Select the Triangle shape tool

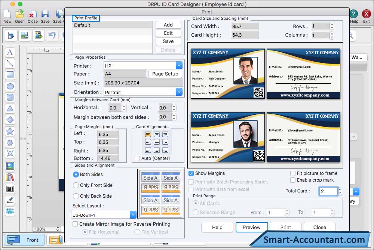coord(10,109)
